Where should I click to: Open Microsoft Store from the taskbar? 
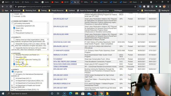[x=83, y=94]
